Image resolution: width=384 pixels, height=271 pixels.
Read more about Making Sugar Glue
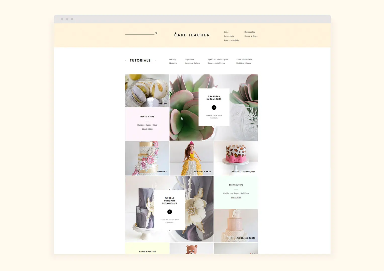pos(147,129)
